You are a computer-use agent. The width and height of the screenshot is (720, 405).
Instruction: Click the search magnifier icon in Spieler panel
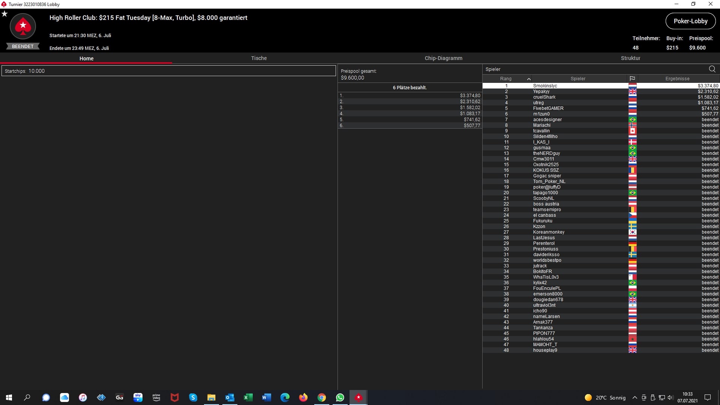click(x=712, y=69)
